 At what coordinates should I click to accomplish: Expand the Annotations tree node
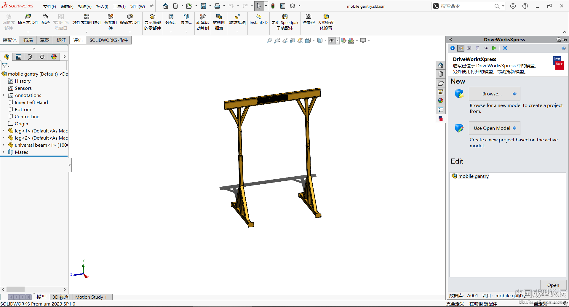[4, 95]
